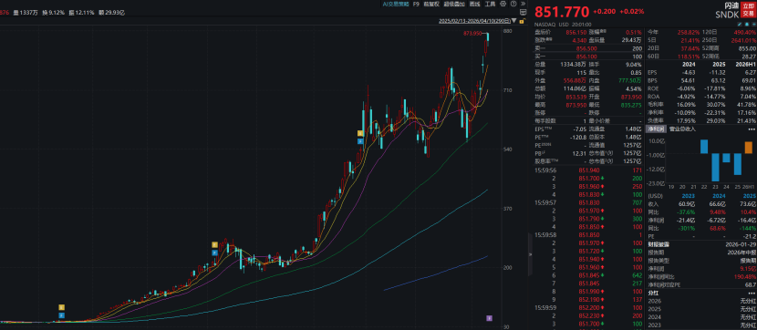Viewport: 757px width, 330px height.
Task: Expand more tools via double-chevron icon
Action: point(524,4)
